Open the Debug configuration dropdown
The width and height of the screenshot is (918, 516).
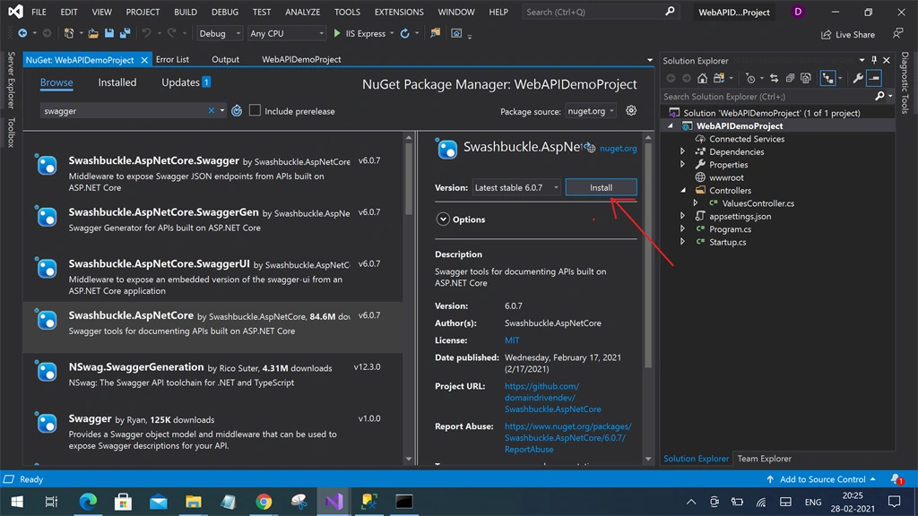(219, 33)
